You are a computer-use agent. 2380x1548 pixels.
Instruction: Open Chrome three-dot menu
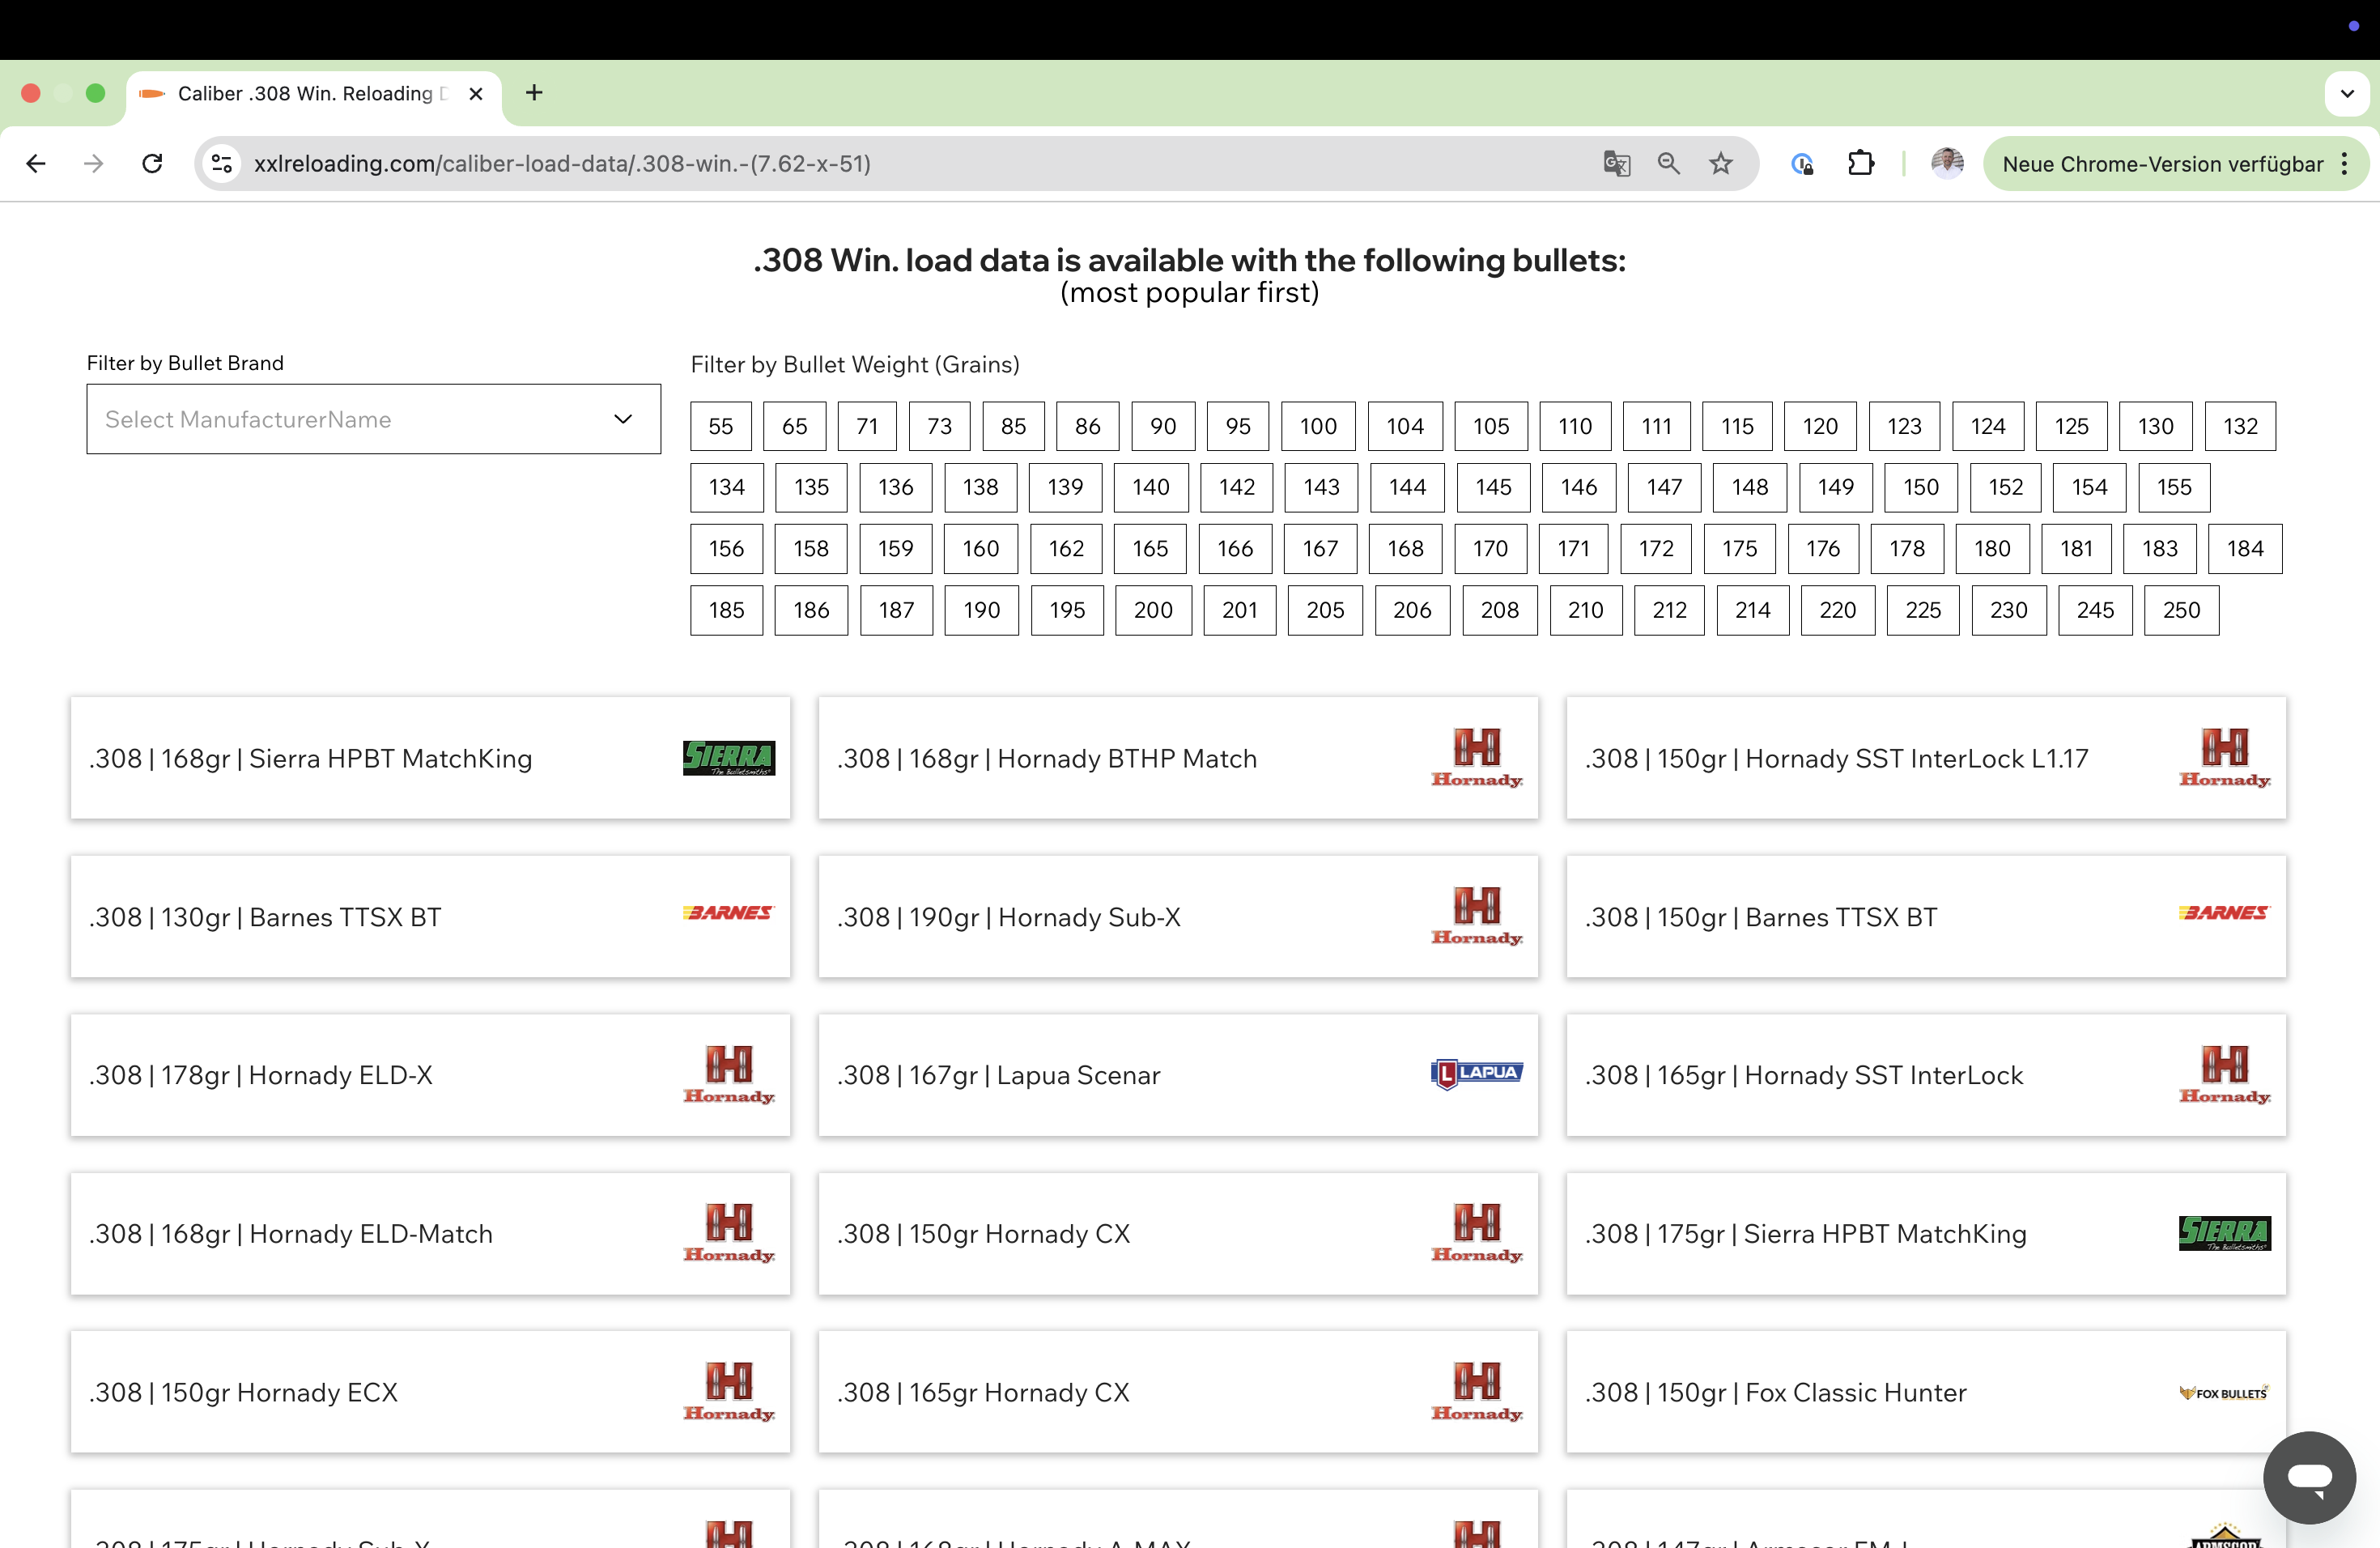coord(2344,164)
